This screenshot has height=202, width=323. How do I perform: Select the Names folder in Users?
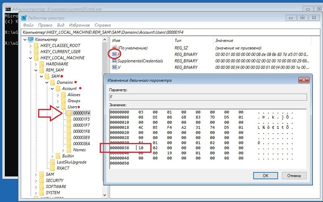(x=79, y=150)
